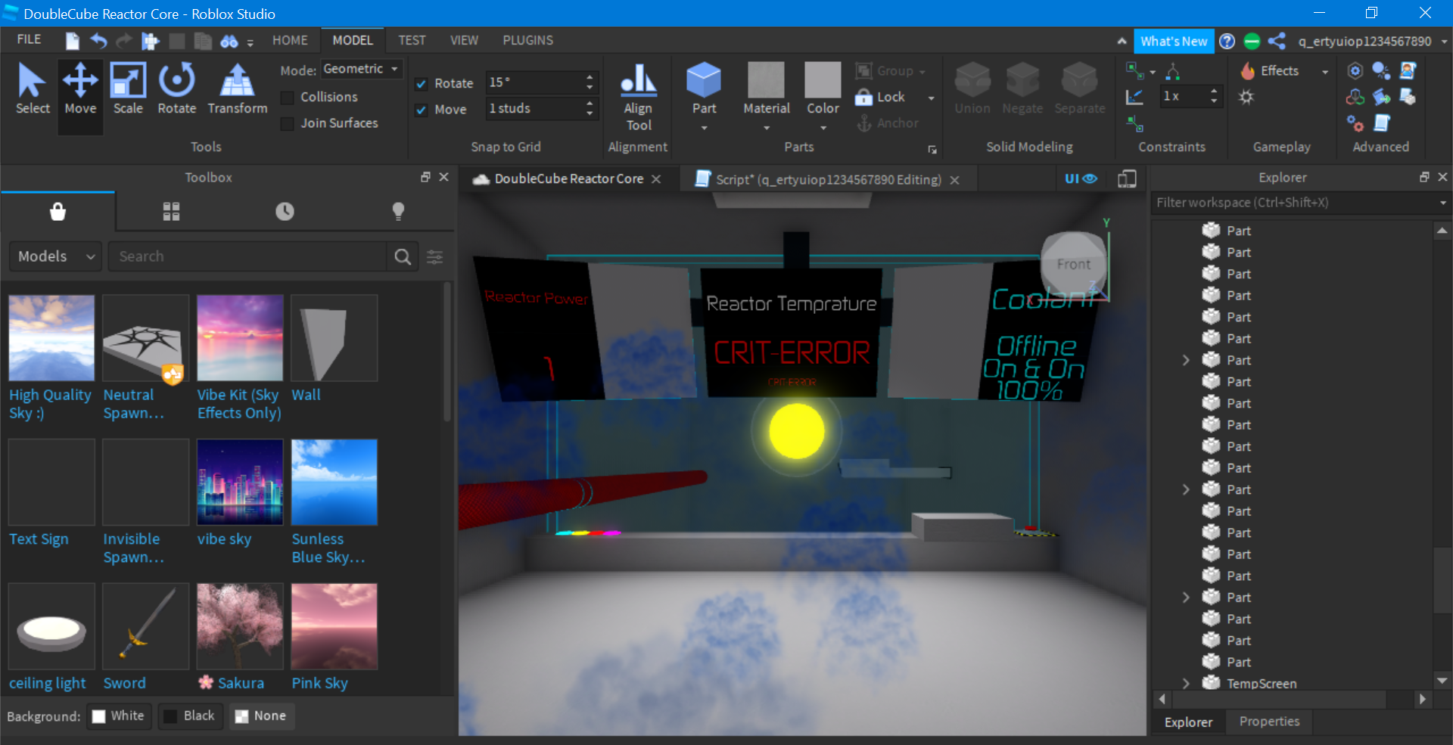Uncheck the Join Surfaces option

click(x=287, y=123)
